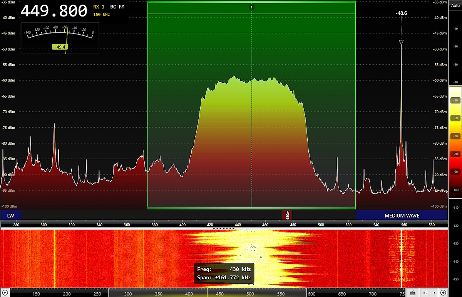Click the green filter passband's top edge
The width and height of the screenshot is (462, 297).
(251, 2)
